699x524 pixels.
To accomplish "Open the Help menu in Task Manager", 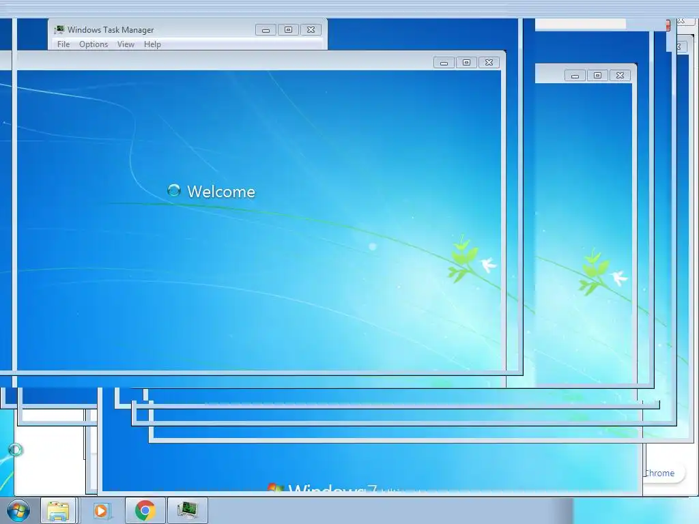I will coord(152,44).
